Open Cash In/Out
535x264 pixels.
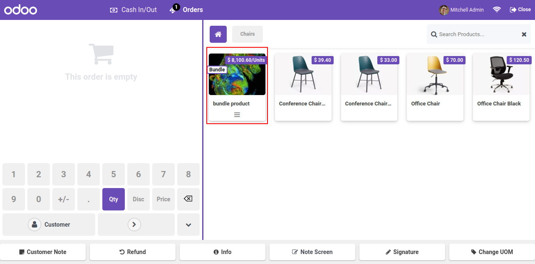coord(133,10)
